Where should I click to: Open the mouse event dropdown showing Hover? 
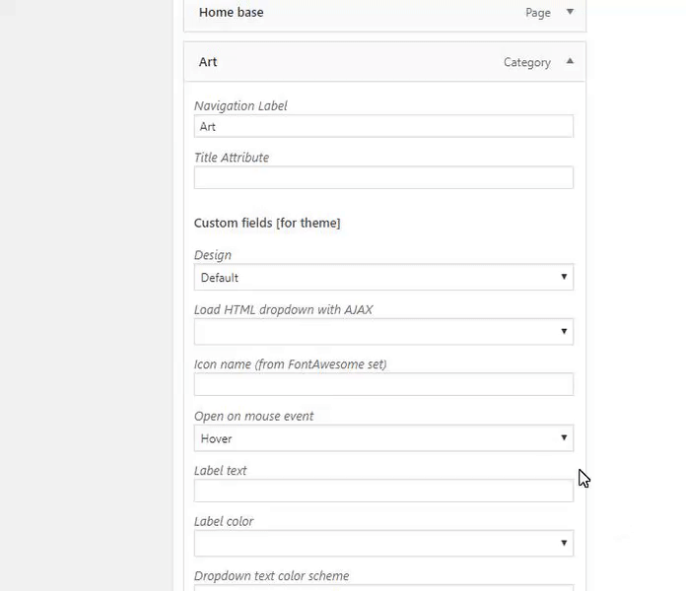tap(383, 438)
